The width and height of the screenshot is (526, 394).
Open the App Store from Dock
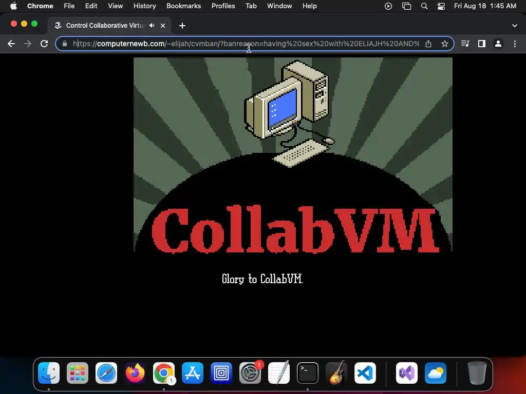click(x=193, y=373)
